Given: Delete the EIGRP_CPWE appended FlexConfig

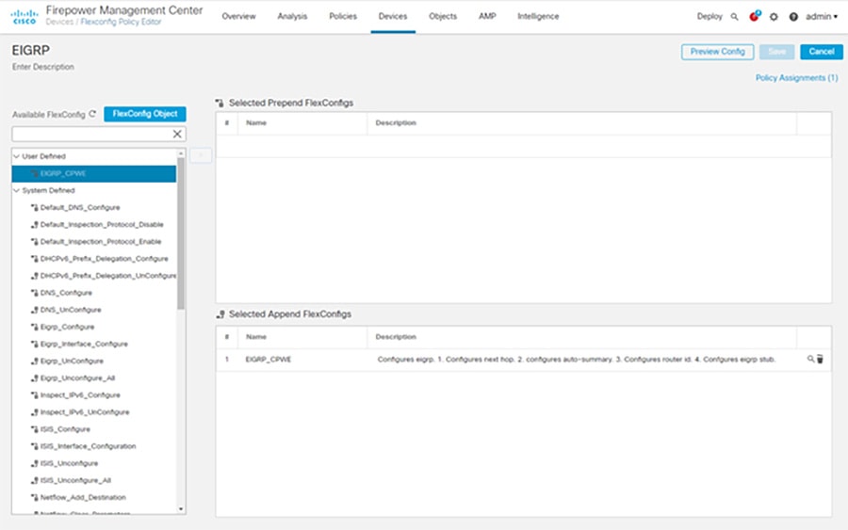Looking at the screenshot, I should pos(820,359).
